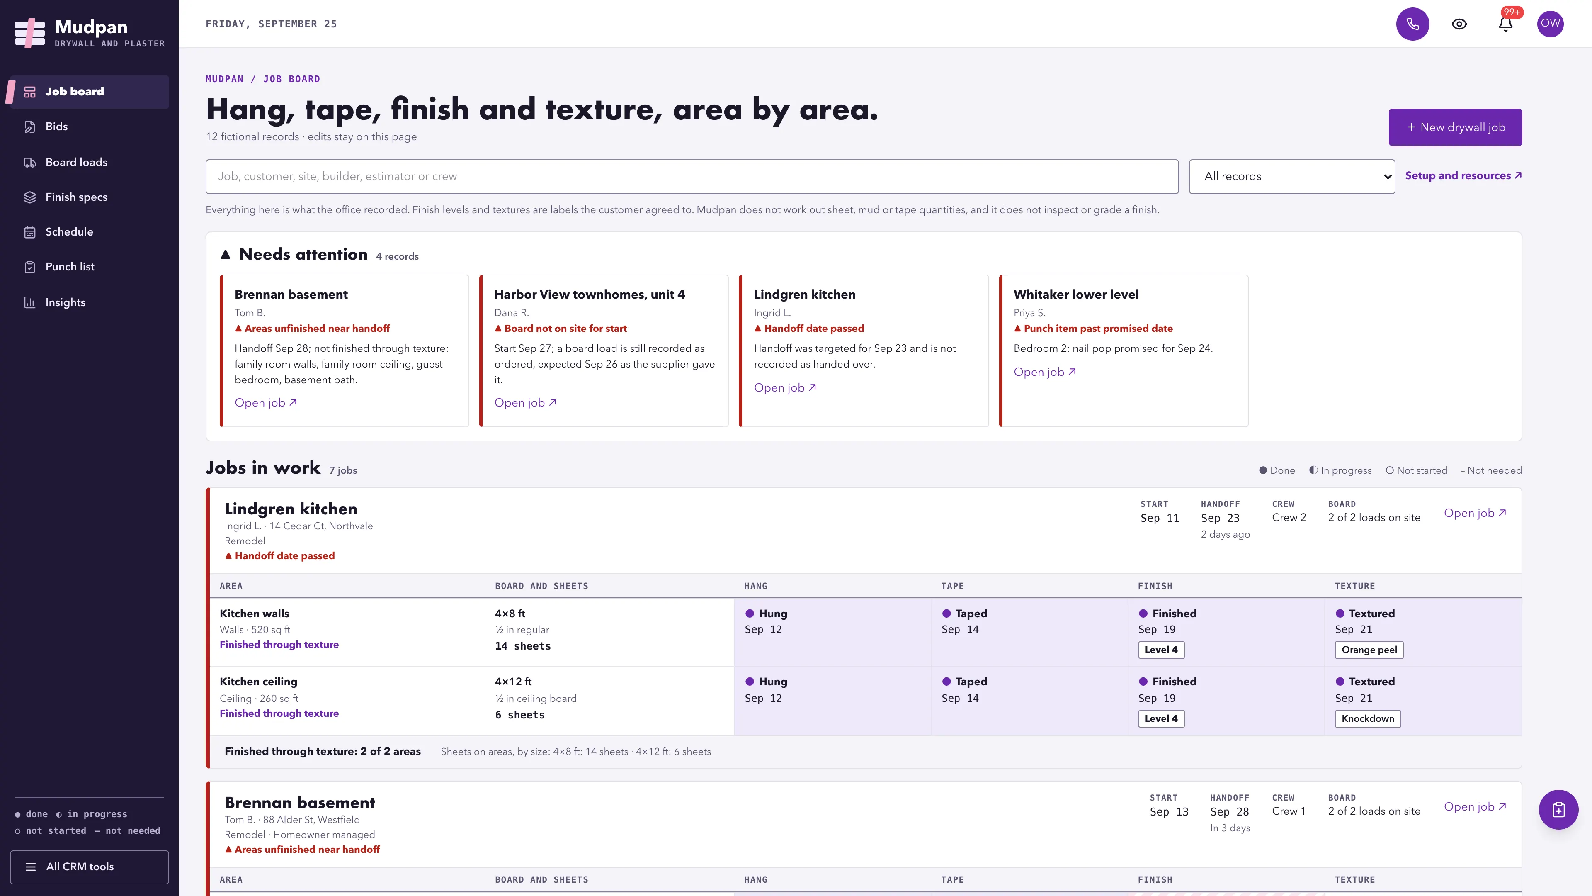Click the Mudpan logo icon

point(30,33)
